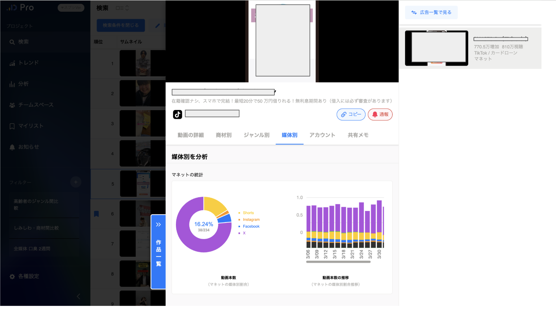Click the search magnifier icon in sidebar
556x312 pixels.
(12, 42)
